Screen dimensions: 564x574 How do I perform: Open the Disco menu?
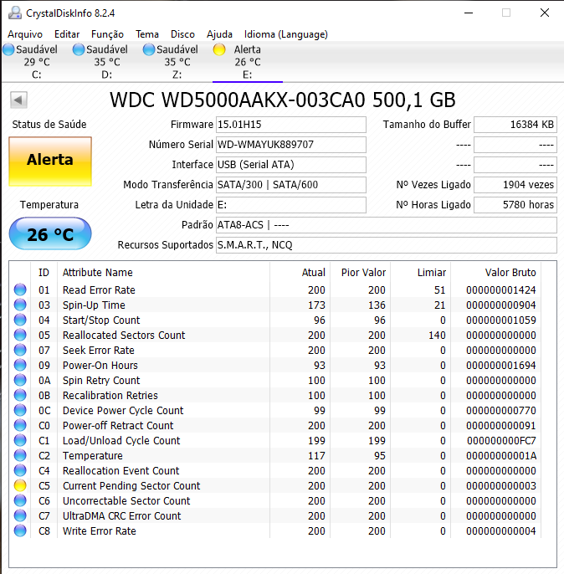182,34
